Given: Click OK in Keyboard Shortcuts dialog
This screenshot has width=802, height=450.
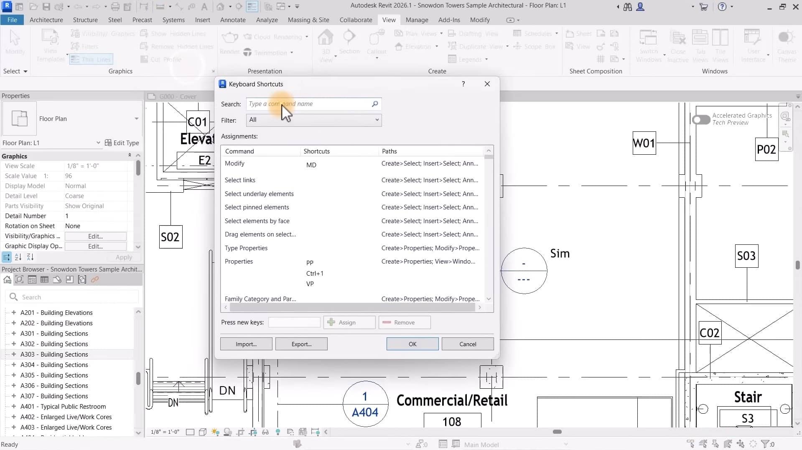Looking at the screenshot, I should click(x=412, y=344).
